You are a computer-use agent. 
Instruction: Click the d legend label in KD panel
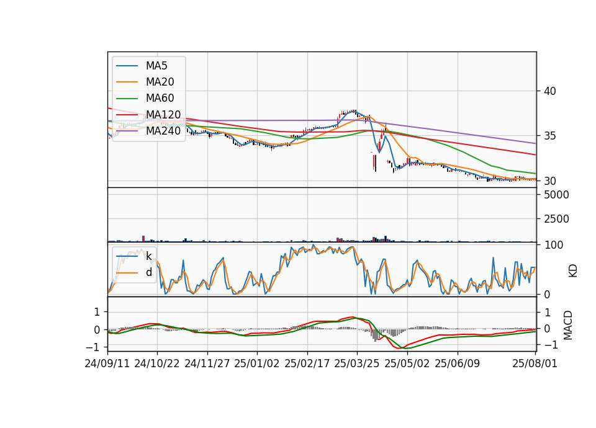pyautogui.click(x=148, y=273)
